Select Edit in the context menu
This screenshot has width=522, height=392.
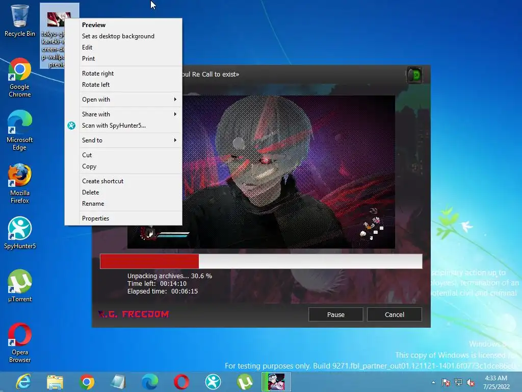click(123, 47)
